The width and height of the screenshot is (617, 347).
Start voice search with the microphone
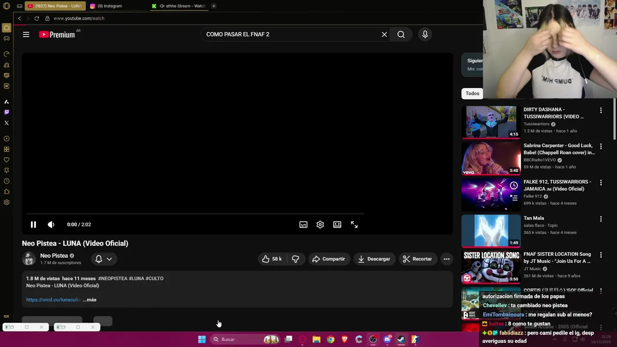[425, 34]
